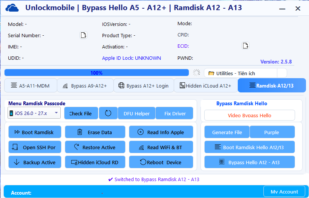309x198 pixels.
Task: Click the Reboot Device button
Action: pyautogui.click(x=161, y=162)
